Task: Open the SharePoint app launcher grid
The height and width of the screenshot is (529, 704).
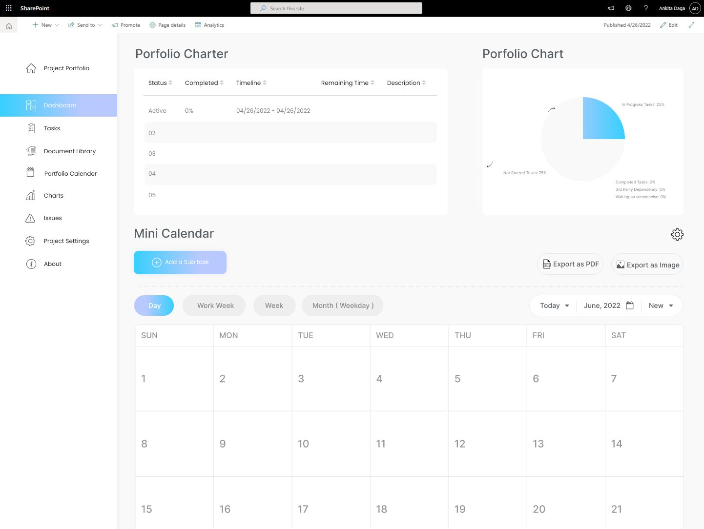Action: tap(8, 8)
